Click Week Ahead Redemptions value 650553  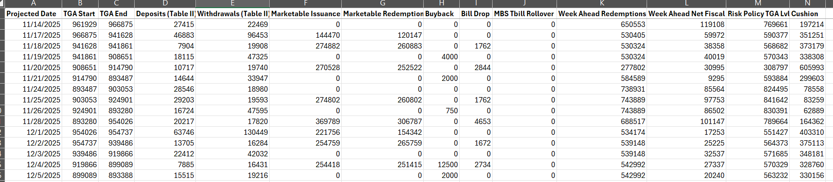point(602,24)
